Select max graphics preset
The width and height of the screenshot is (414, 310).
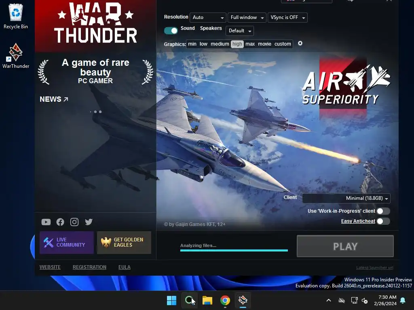coord(250,44)
